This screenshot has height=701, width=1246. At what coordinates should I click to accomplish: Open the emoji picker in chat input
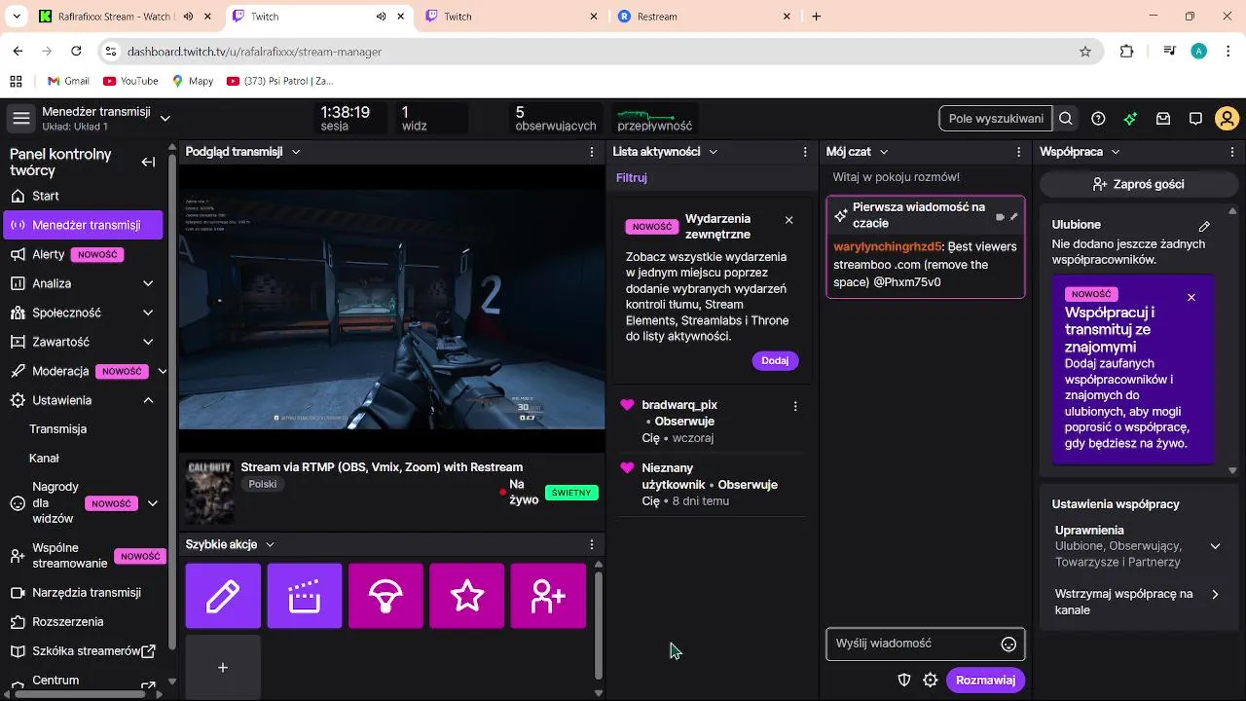point(1008,644)
